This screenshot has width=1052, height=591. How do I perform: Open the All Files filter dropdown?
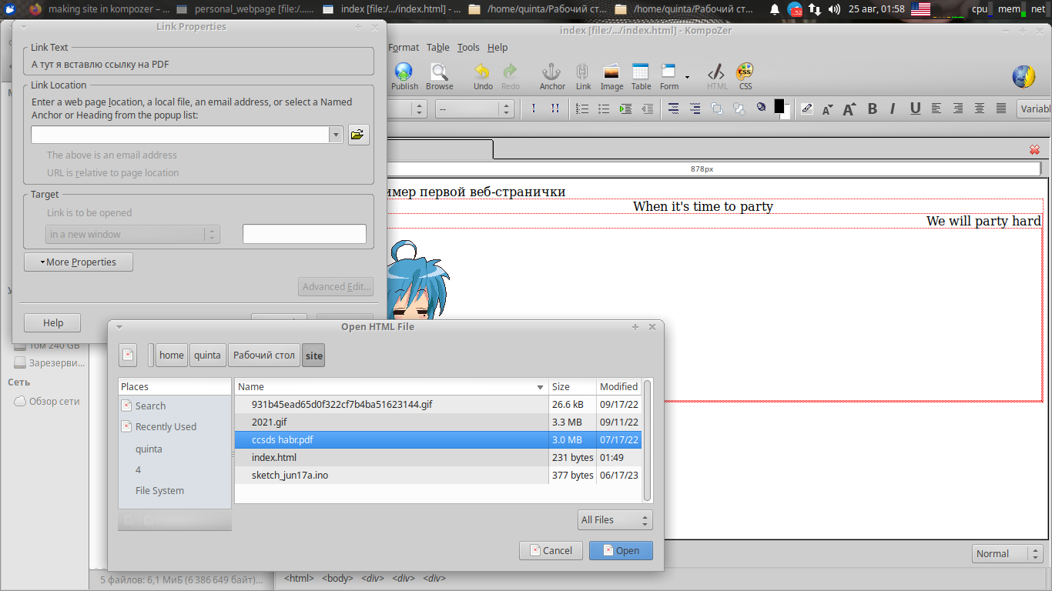[x=615, y=520]
